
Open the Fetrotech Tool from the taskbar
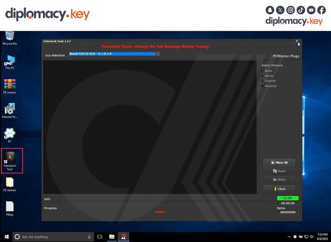pyautogui.click(x=123, y=237)
